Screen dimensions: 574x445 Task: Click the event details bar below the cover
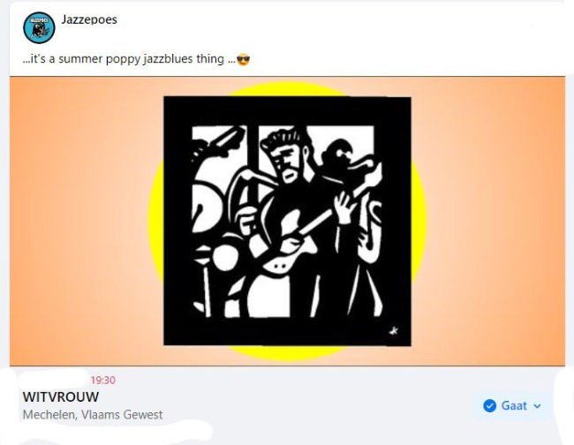click(287, 403)
